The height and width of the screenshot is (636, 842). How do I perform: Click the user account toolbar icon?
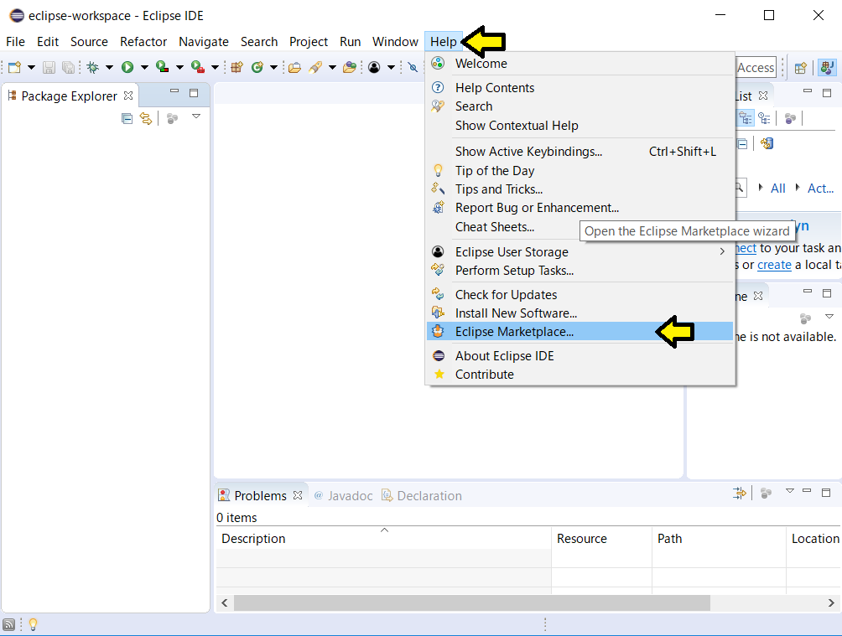coord(374,67)
